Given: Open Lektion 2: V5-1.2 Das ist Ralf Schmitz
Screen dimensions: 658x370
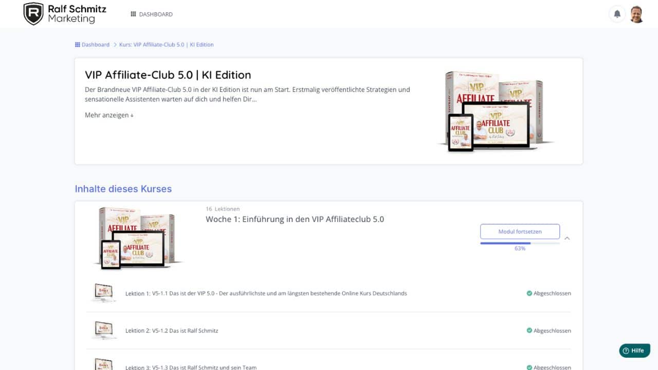Looking at the screenshot, I should 172,330.
